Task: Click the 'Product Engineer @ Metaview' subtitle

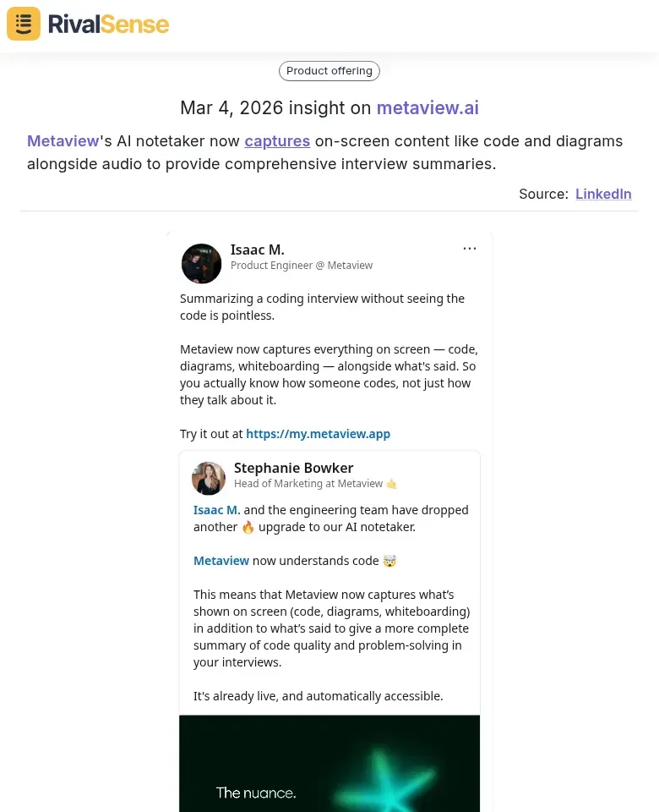Action: tap(302, 265)
